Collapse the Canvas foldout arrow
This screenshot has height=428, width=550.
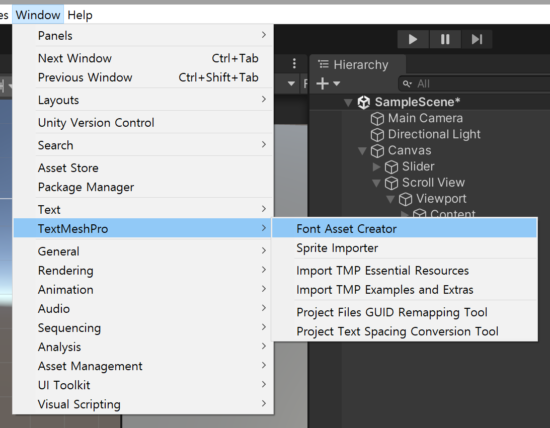(x=362, y=151)
